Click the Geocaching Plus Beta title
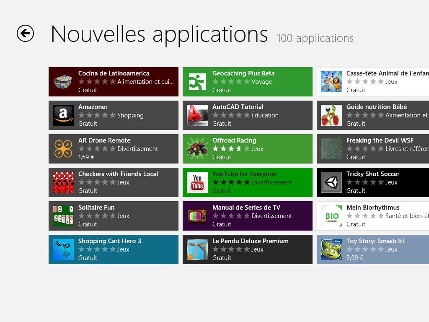The height and width of the screenshot is (322, 429). click(243, 73)
